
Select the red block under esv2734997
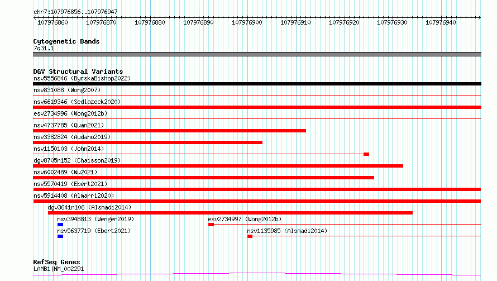point(211,225)
